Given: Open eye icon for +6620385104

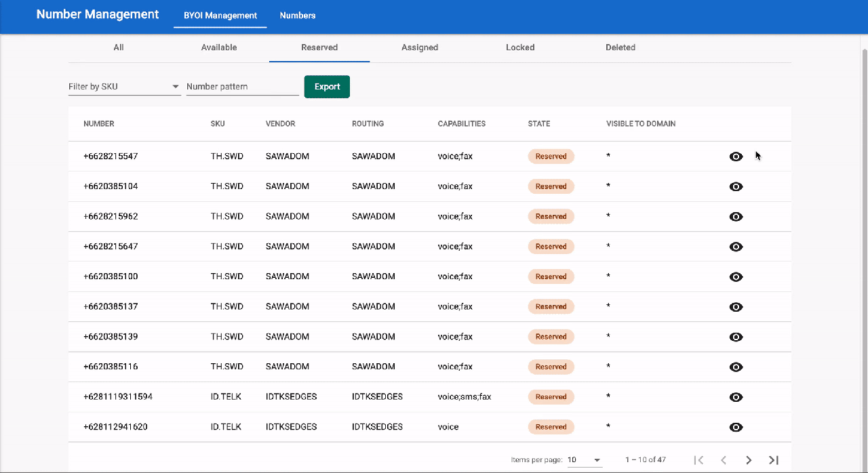Looking at the screenshot, I should pos(736,186).
